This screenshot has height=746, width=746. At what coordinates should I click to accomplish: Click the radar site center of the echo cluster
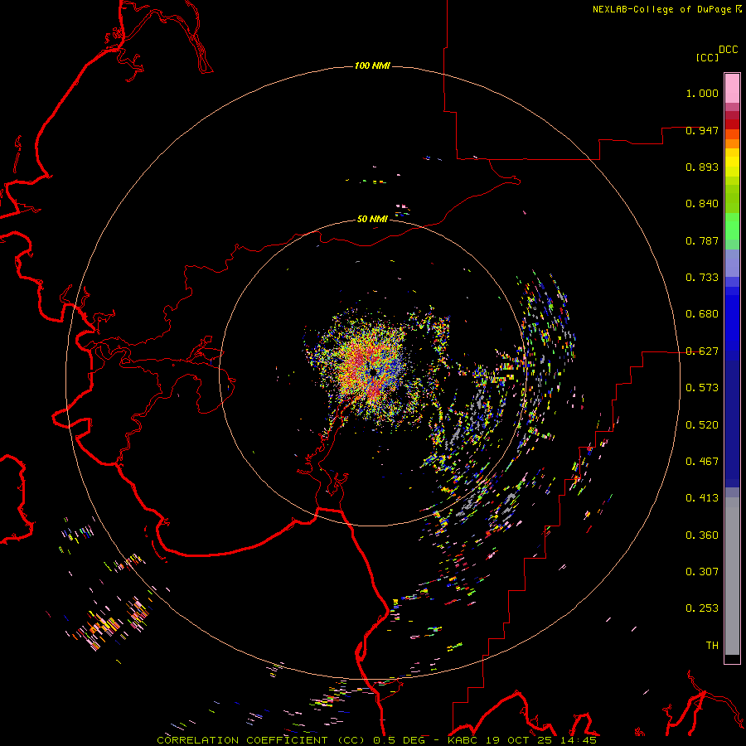point(373,373)
